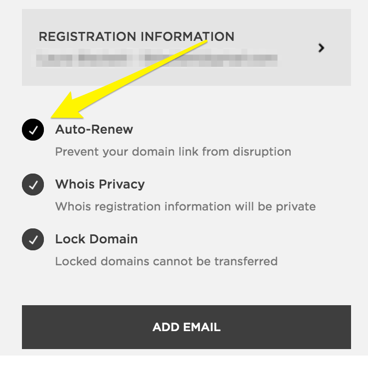Turn off the Whois Privacy checkmark
Image resolution: width=368 pixels, height=376 pixels.
click(x=33, y=185)
